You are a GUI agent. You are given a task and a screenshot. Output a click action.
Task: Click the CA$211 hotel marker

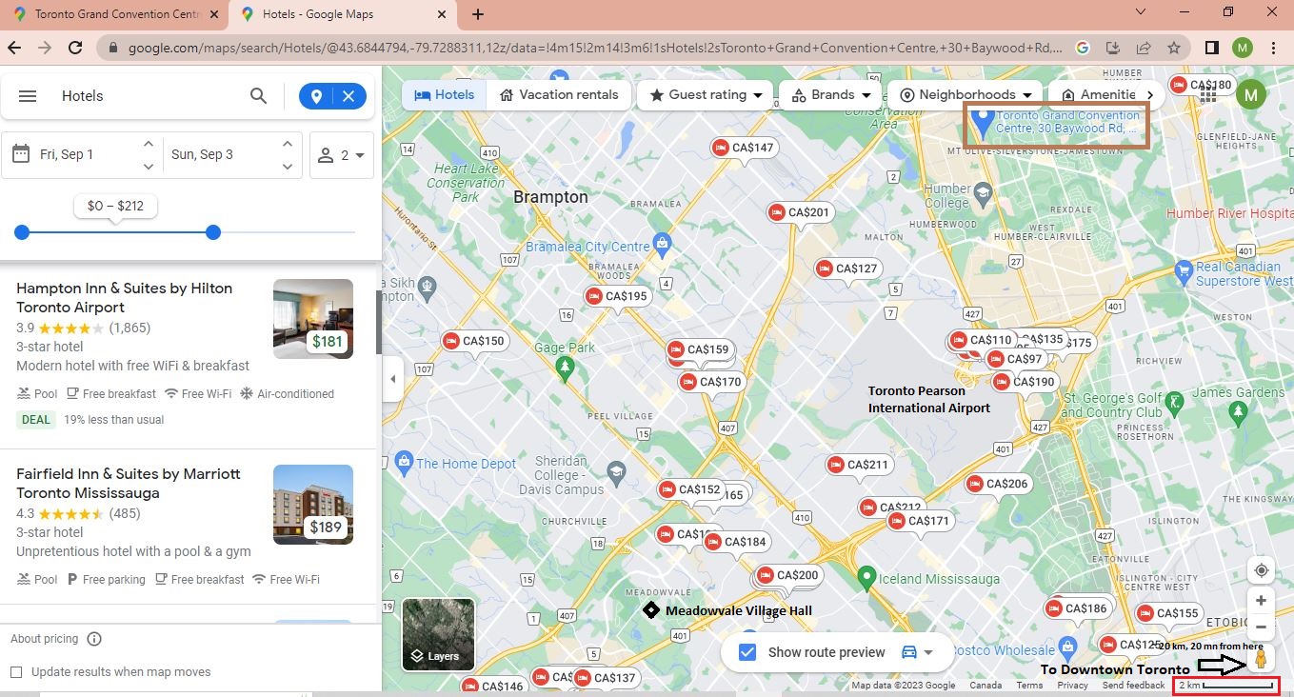(x=859, y=465)
